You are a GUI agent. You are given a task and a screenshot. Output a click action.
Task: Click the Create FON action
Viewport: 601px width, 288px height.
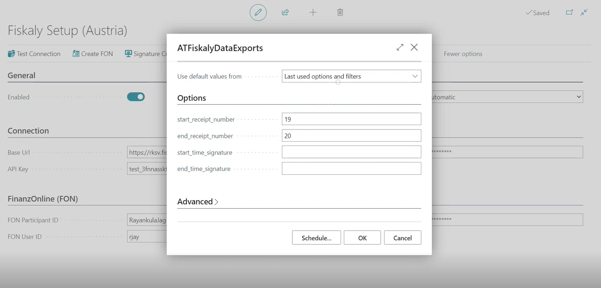pos(93,54)
